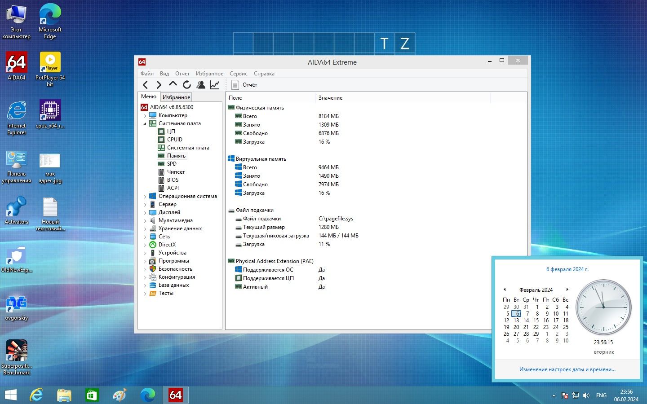Select day 14 in the calendar

526,321
